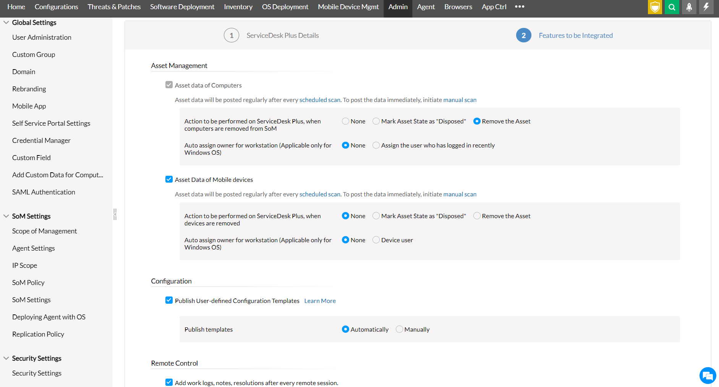Screen dimensions: 719x387
Task: Select Assign the user who logged in recently
Action: [x=376, y=145]
